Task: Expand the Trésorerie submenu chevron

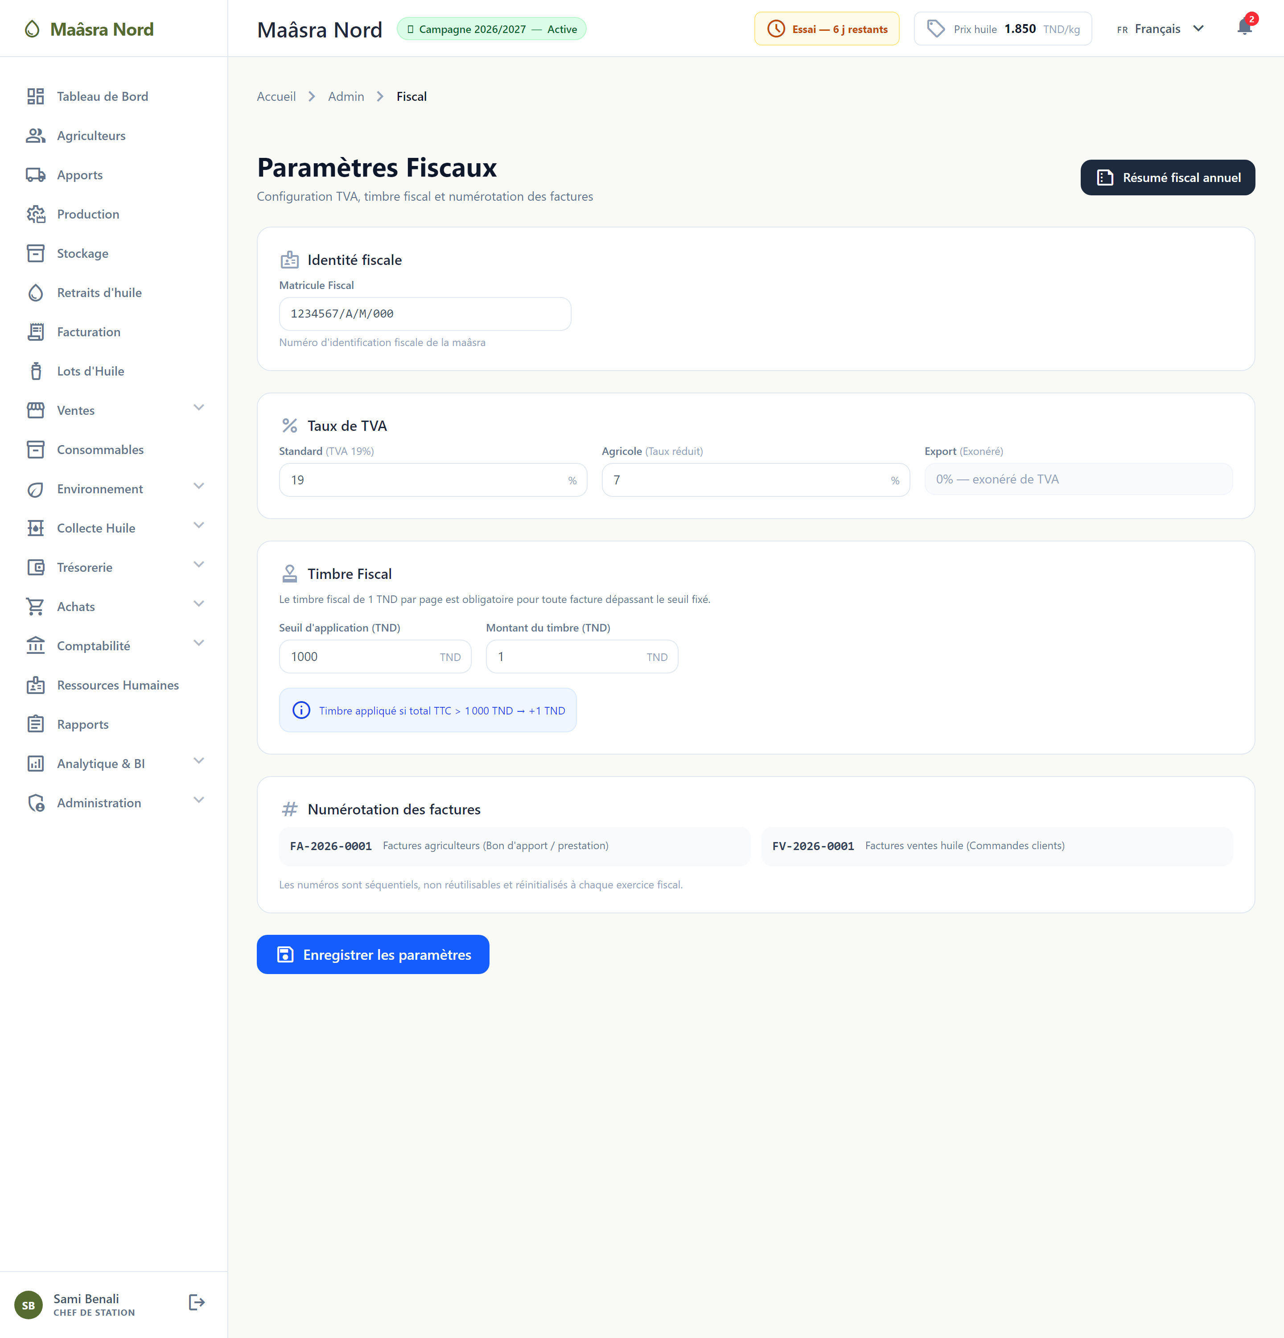Action: click(x=198, y=565)
